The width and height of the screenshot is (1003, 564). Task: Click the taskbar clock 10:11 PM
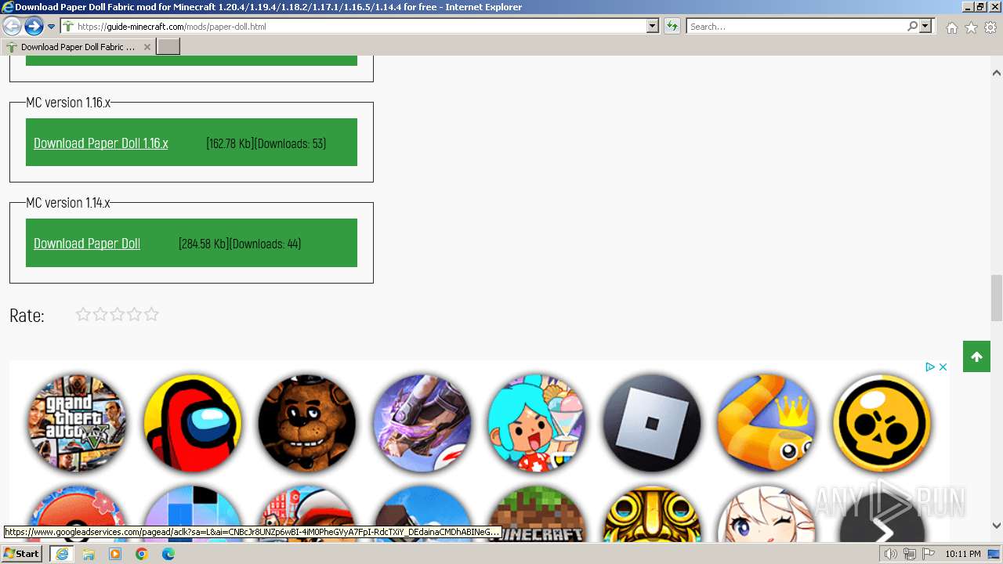tap(963, 554)
